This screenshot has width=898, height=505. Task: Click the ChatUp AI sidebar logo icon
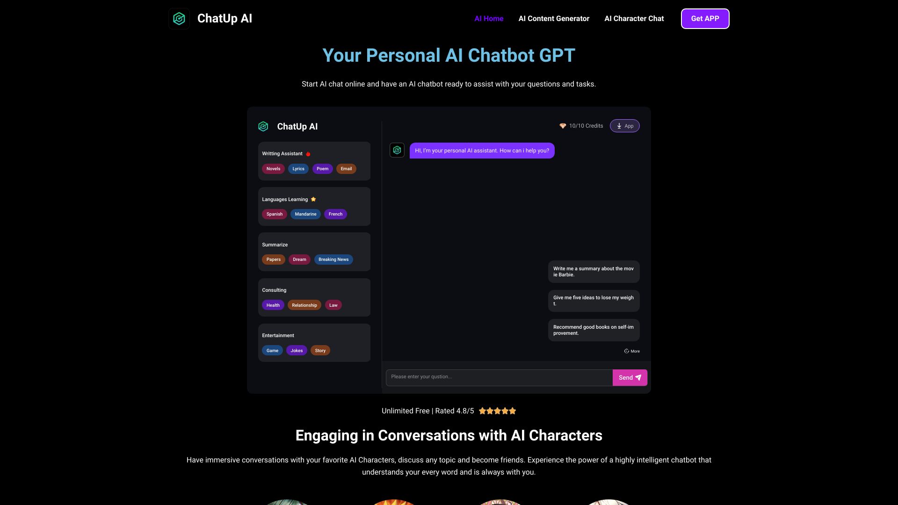coord(263,126)
